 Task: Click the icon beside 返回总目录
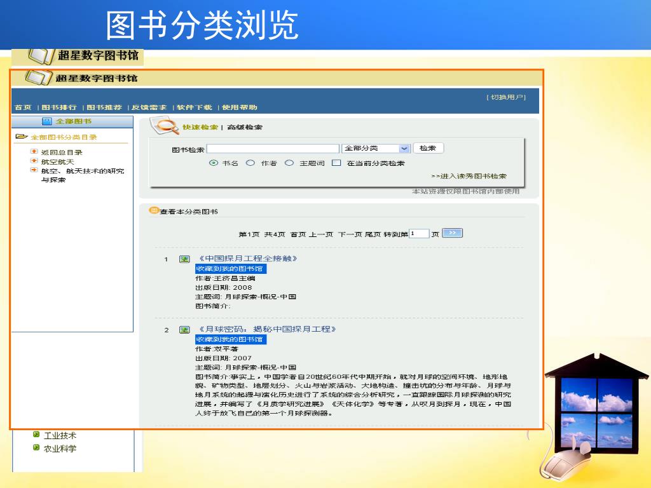(34, 151)
